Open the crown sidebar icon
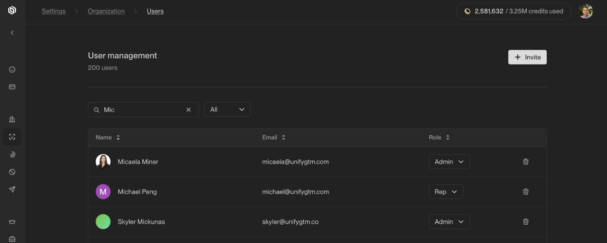 point(12,222)
